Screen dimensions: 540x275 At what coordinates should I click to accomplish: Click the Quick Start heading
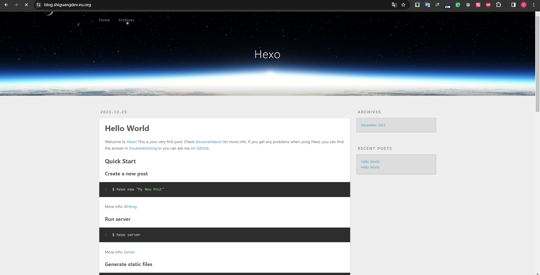[x=120, y=161]
